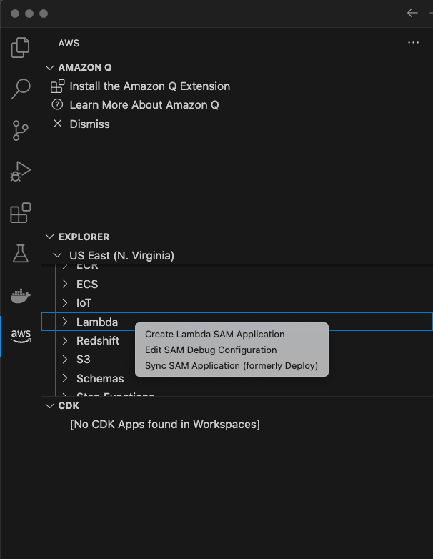Click the CDK section header text
The width and height of the screenshot is (433, 559).
coord(69,406)
